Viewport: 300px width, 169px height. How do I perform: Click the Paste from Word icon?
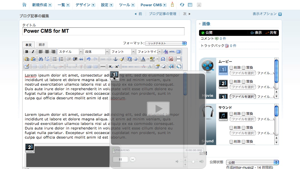coord(33,59)
